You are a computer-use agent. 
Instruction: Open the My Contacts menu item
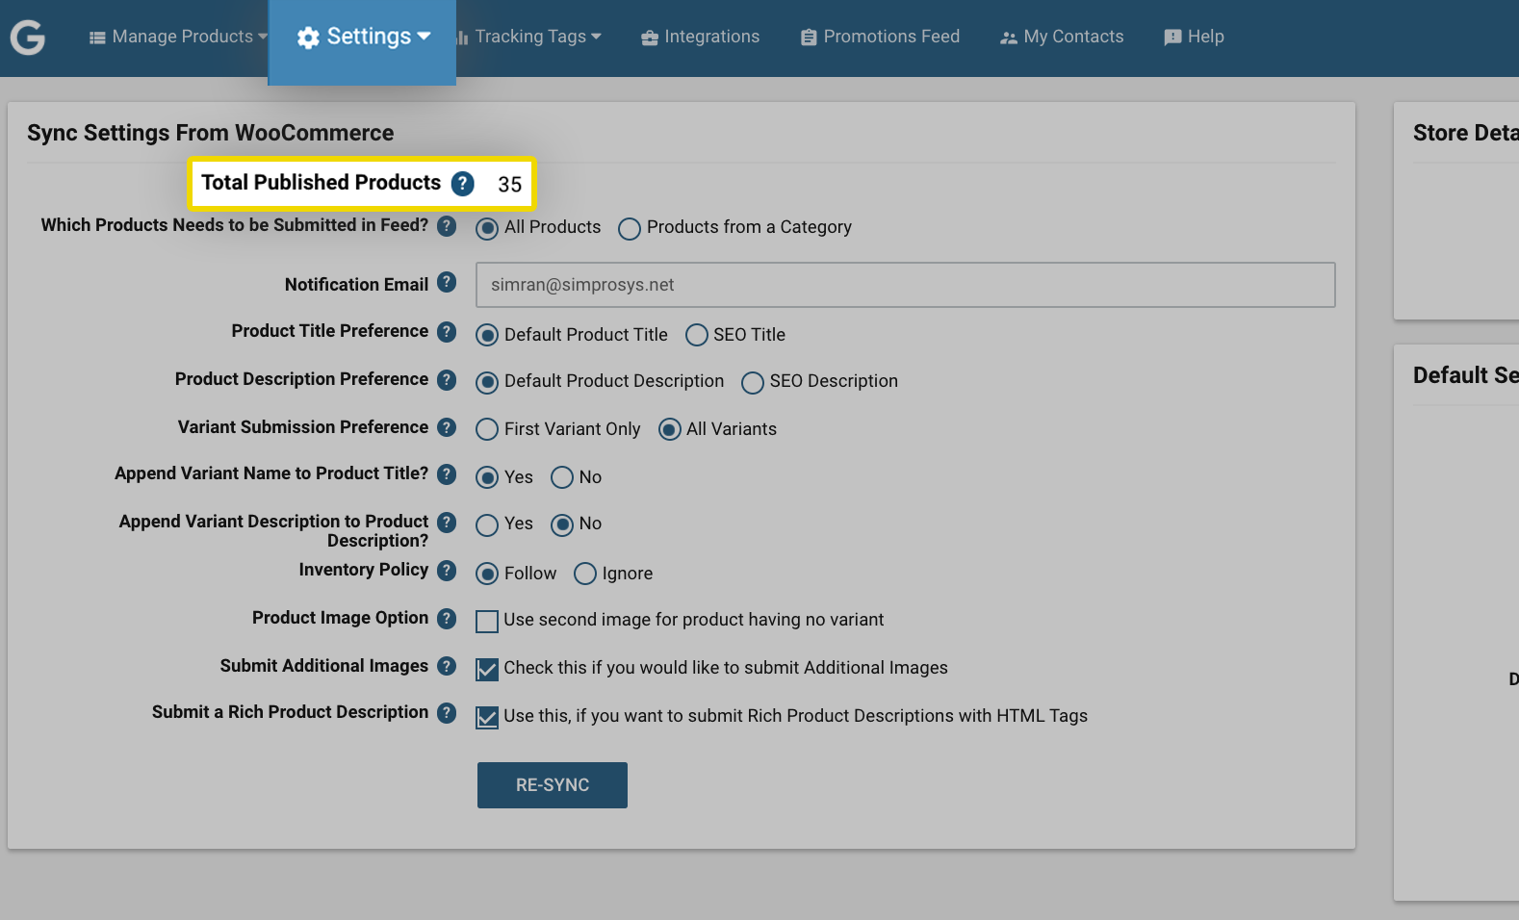1062,38
